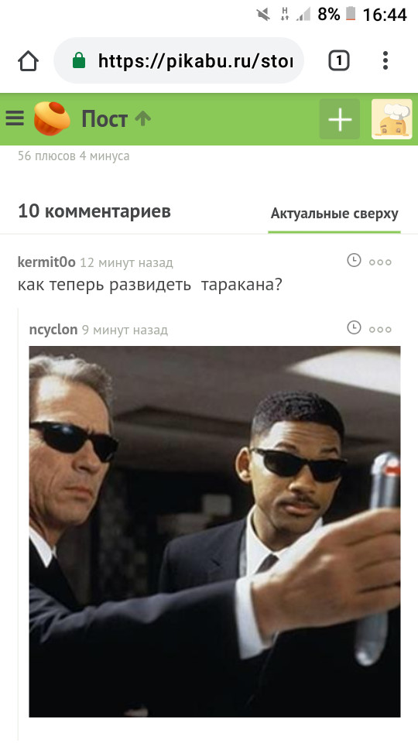Add a new post with plus button
Image resolution: width=418 pixels, height=743 pixels.
340,119
